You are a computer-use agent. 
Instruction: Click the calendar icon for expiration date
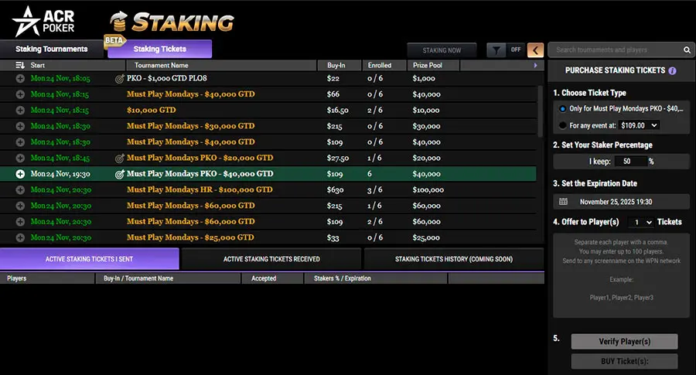point(563,202)
